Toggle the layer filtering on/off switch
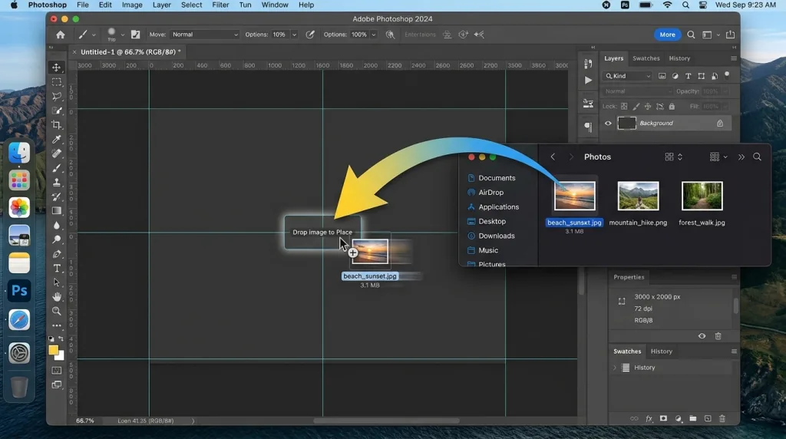The width and height of the screenshot is (786, 439). coord(727,75)
